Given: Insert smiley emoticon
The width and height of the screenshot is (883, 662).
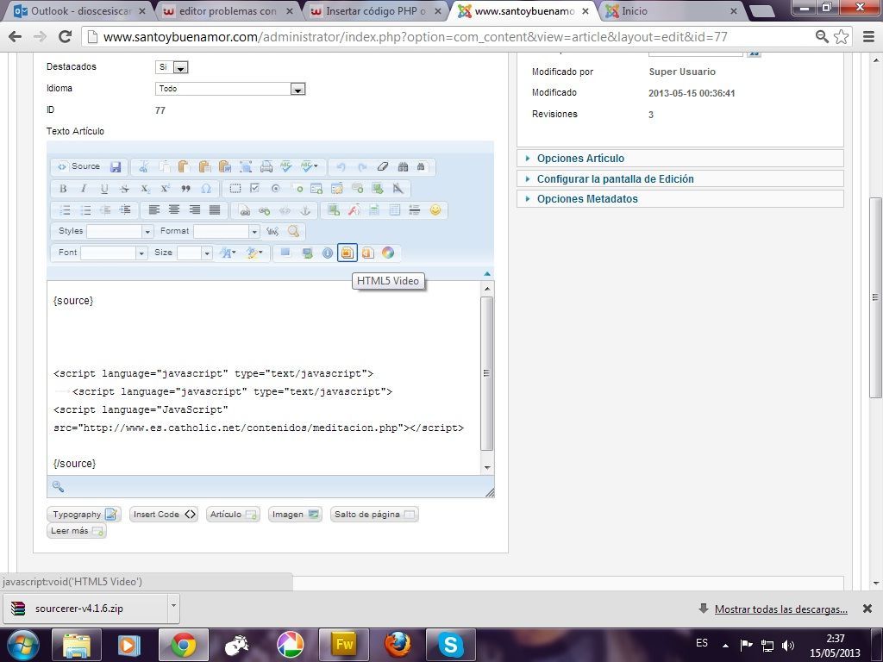Looking at the screenshot, I should pos(435,210).
